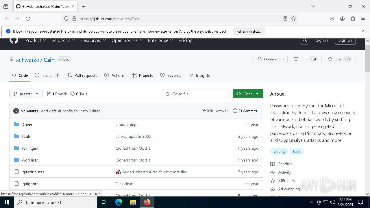
Task: Click the Wordlists folder icon
Action: point(16,160)
